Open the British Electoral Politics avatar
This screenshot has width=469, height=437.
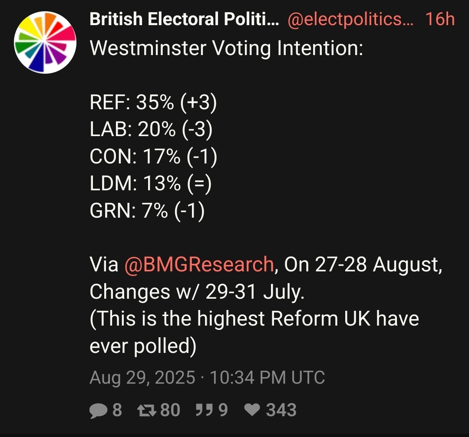[x=45, y=42]
